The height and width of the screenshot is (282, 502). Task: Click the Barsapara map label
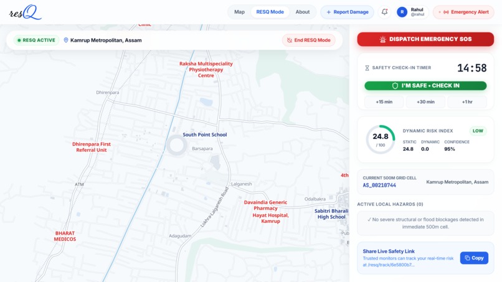tap(202, 149)
